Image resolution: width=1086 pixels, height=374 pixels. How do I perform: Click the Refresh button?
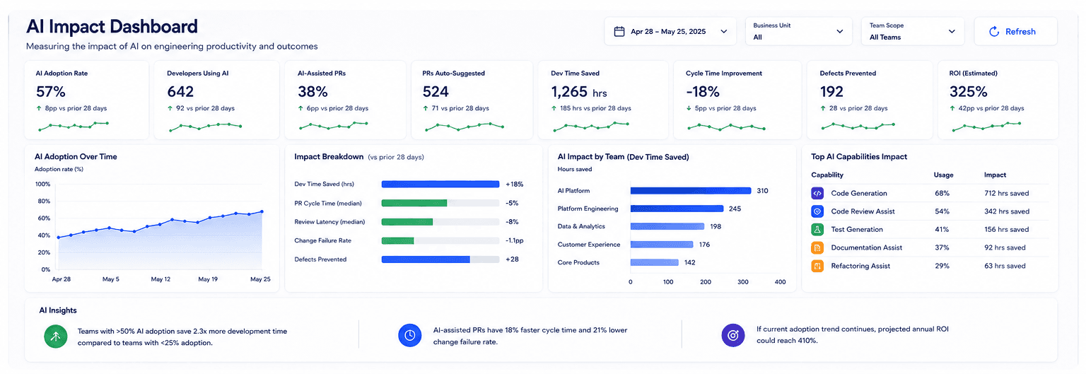click(x=1015, y=31)
